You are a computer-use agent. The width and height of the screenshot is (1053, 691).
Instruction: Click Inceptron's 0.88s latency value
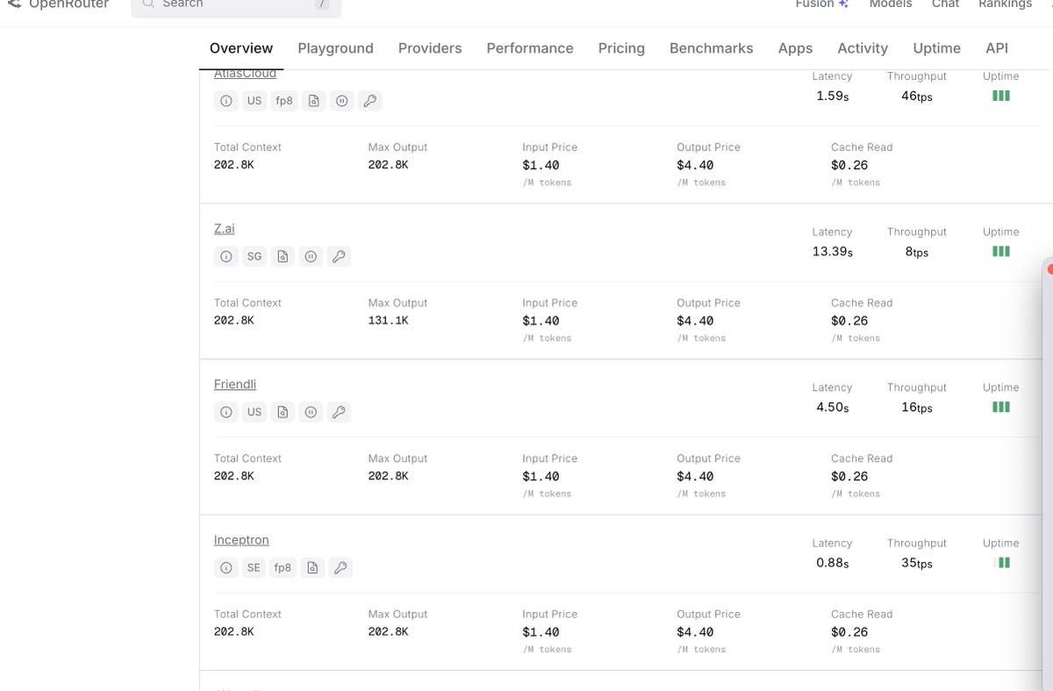(x=832, y=564)
